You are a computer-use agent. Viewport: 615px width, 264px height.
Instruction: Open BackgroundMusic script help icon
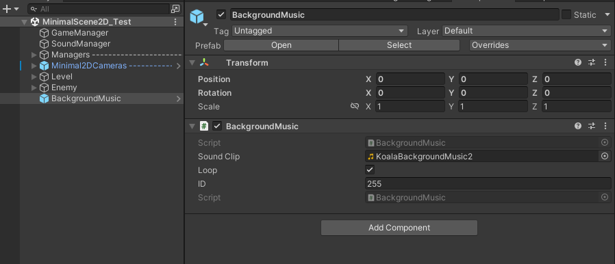pos(578,126)
